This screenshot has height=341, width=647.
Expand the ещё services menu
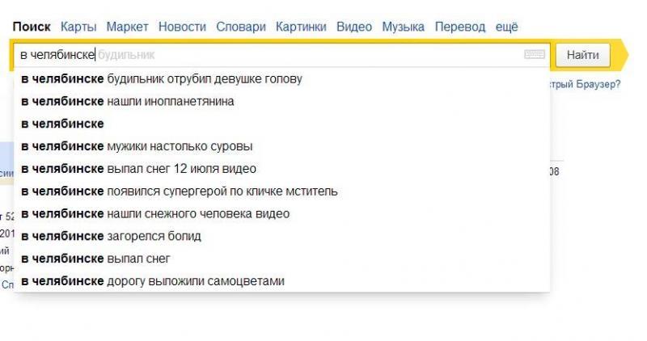click(x=507, y=27)
